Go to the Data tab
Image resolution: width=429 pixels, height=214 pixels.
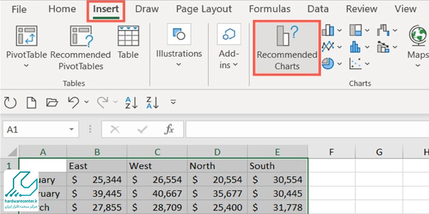click(x=318, y=9)
